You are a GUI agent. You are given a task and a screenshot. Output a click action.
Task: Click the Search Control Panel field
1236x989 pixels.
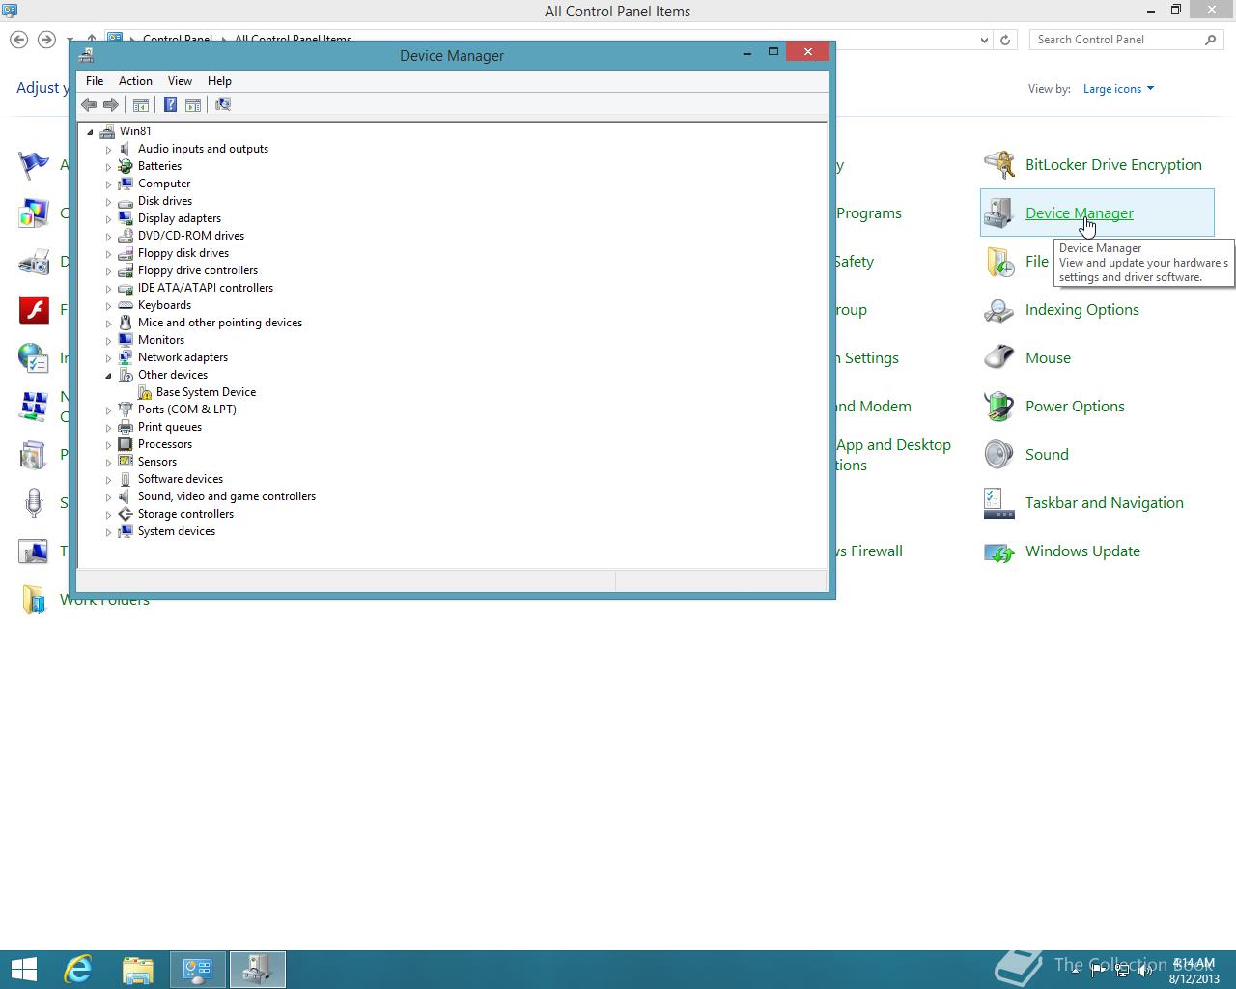[x=1126, y=40]
